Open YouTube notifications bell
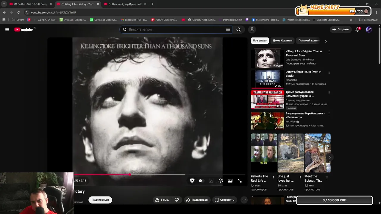Viewport: 381px width, 214px height. pos(357,29)
